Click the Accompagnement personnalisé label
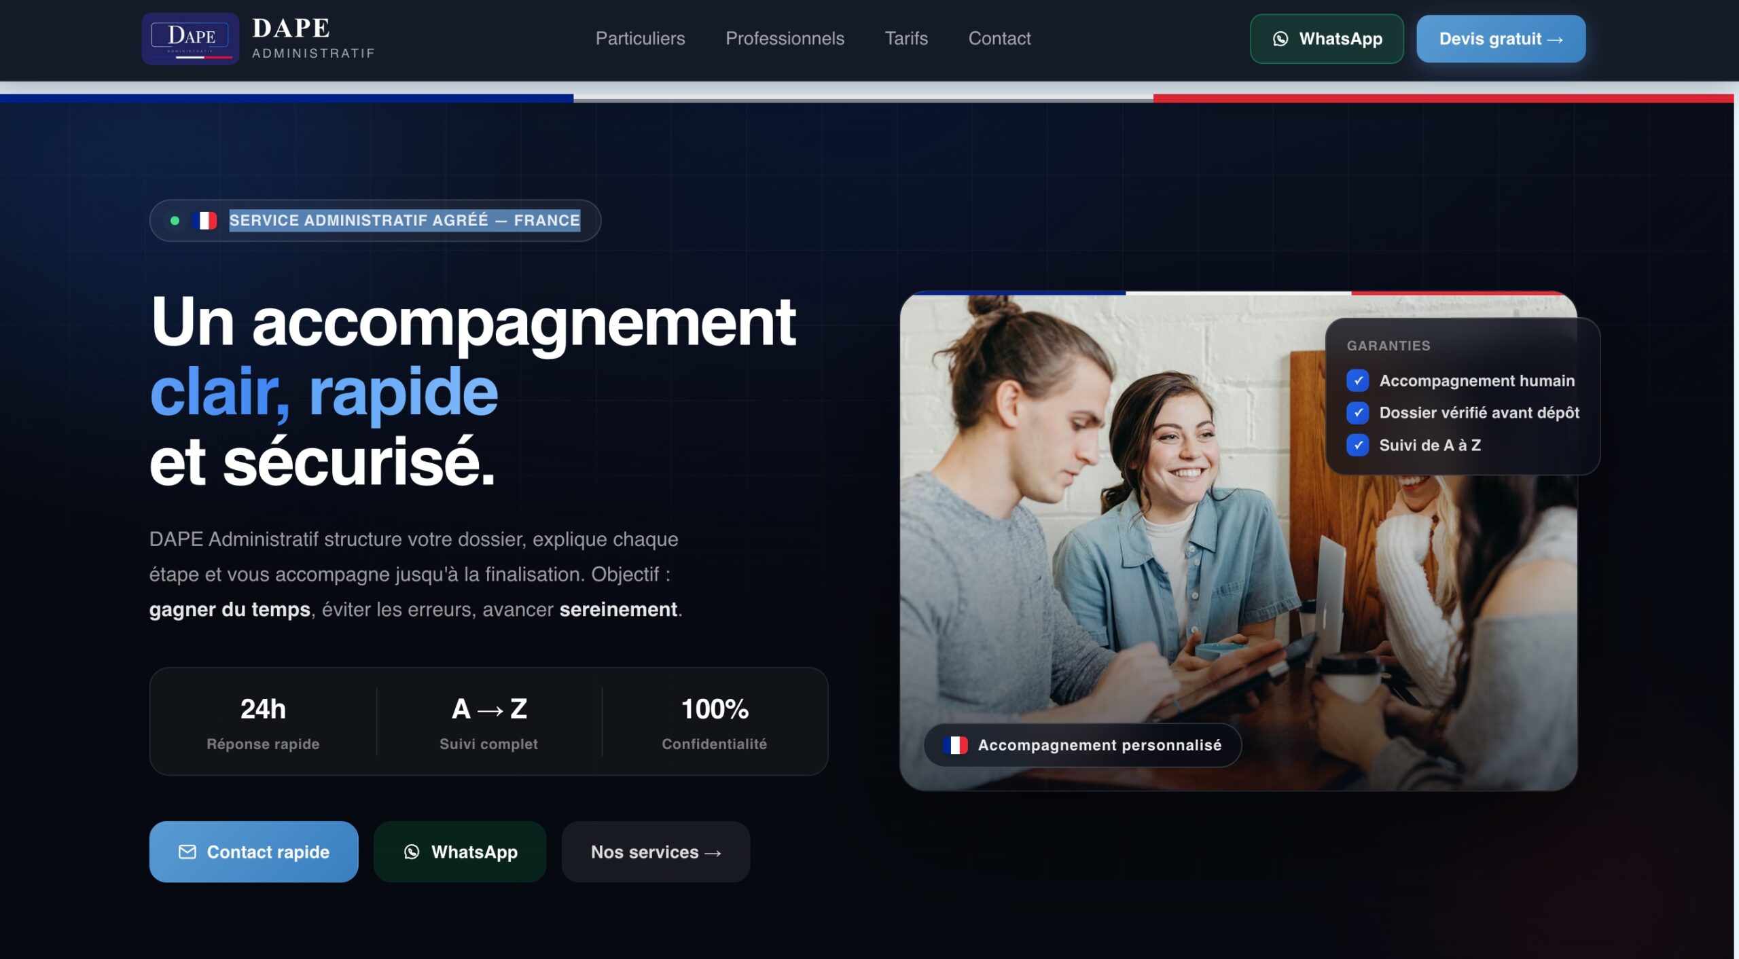 tap(1100, 745)
